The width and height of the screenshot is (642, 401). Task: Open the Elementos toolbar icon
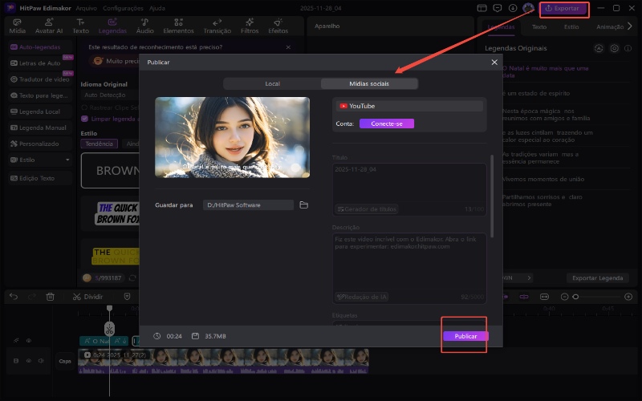point(178,26)
